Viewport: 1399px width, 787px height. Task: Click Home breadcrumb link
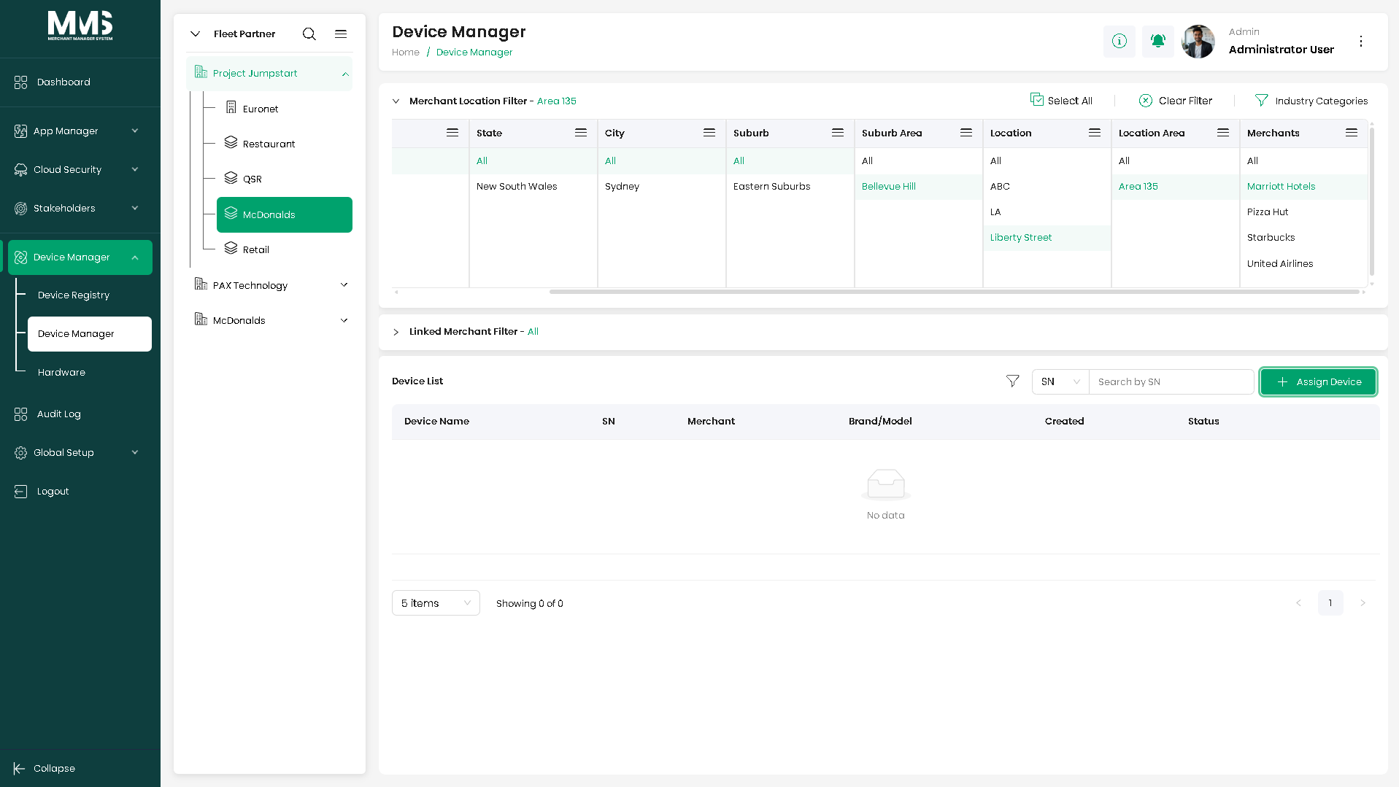(405, 53)
